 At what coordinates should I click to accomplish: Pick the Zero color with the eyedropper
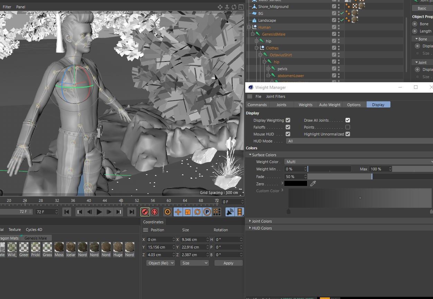[x=313, y=184]
